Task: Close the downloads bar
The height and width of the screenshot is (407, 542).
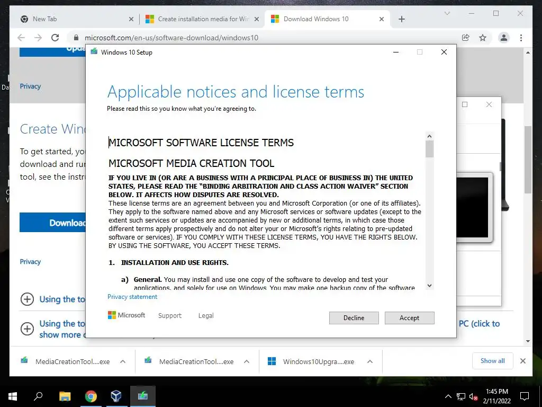Action: click(522, 361)
